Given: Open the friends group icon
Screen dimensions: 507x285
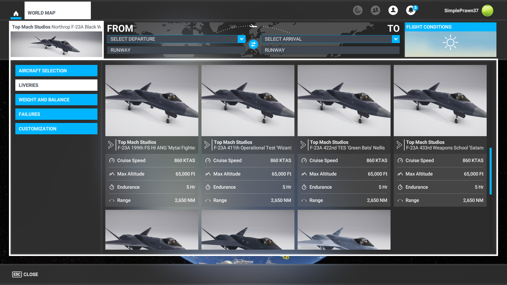Looking at the screenshot, I should coord(375,10).
